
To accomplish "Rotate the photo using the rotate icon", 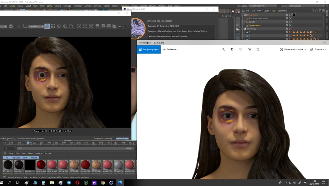I will [x=249, y=49].
